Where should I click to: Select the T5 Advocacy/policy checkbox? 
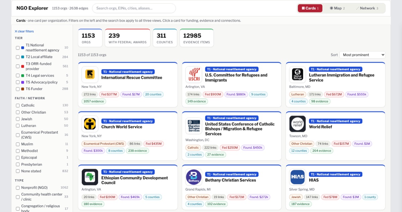tap(18, 82)
